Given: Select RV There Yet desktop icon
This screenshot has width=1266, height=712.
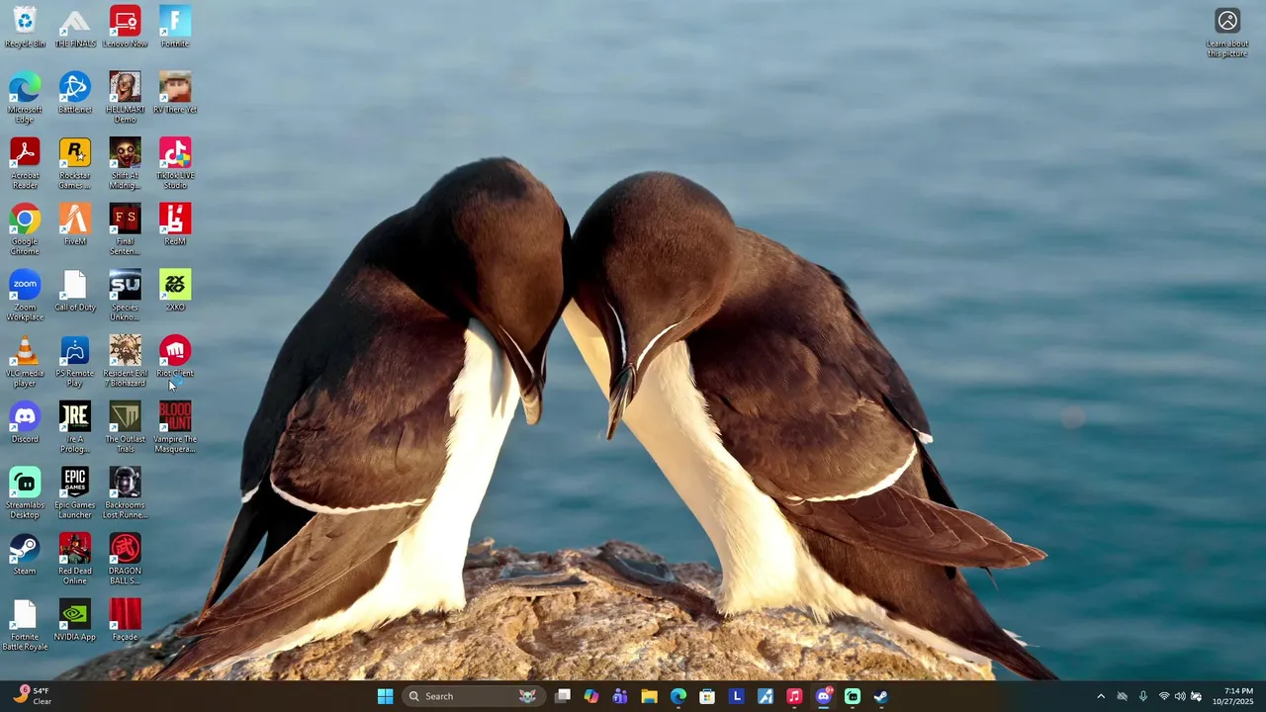Looking at the screenshot, I should (x=175, y=93).
